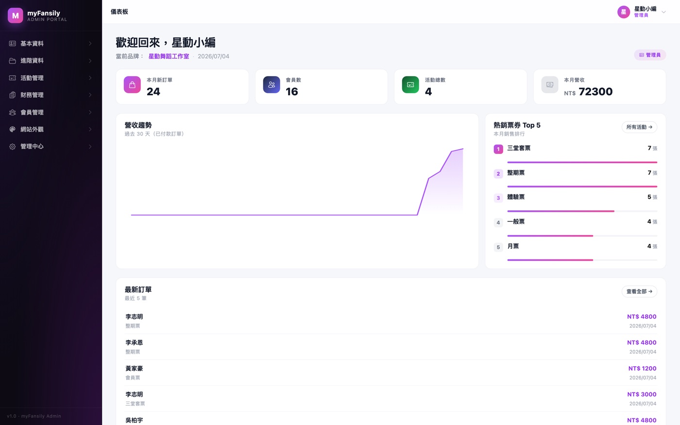Click the 本月新訂單 value 24
The image size is (680, 425).
click(153, 92)
